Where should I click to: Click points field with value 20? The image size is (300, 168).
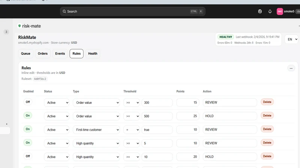188,157
